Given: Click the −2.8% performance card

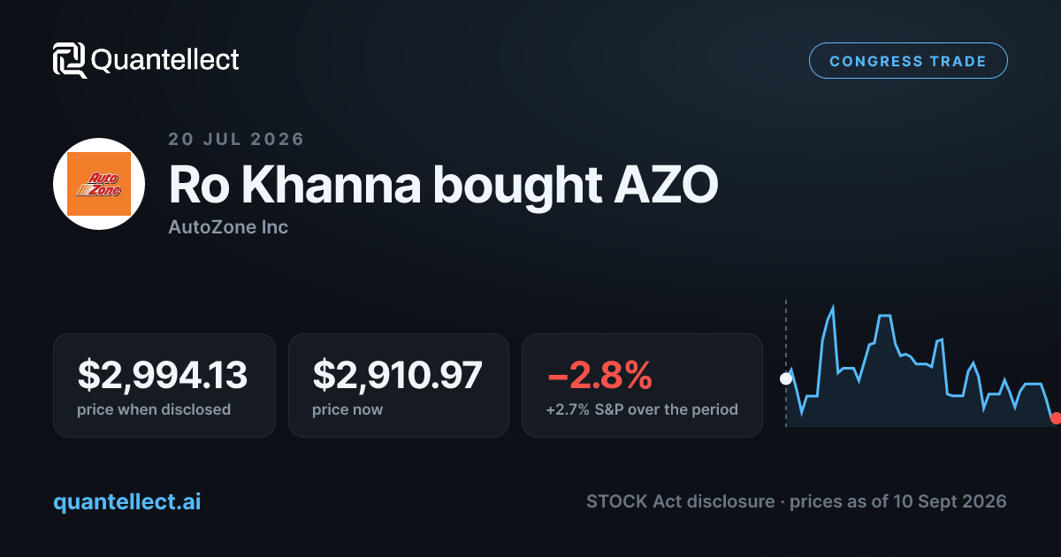Looking at the screenshot, I should pyautogui.click(x=642, y=385).
